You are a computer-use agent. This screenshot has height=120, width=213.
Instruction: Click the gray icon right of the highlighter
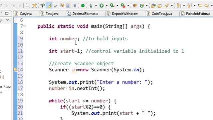point(56,6)
